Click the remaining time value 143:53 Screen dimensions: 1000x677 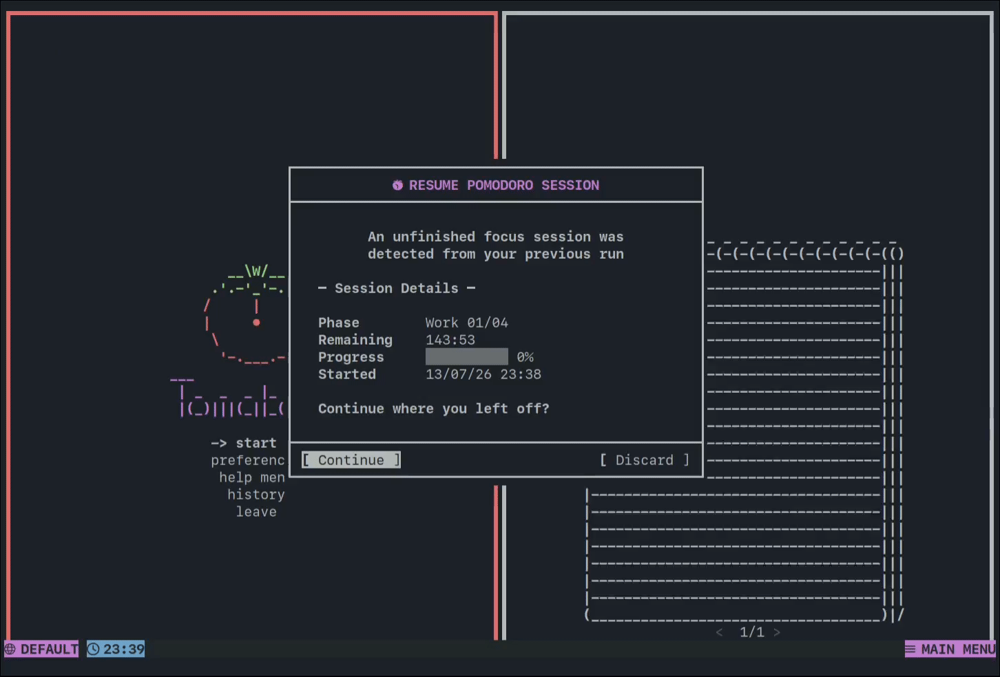click(x=450, y=340)
